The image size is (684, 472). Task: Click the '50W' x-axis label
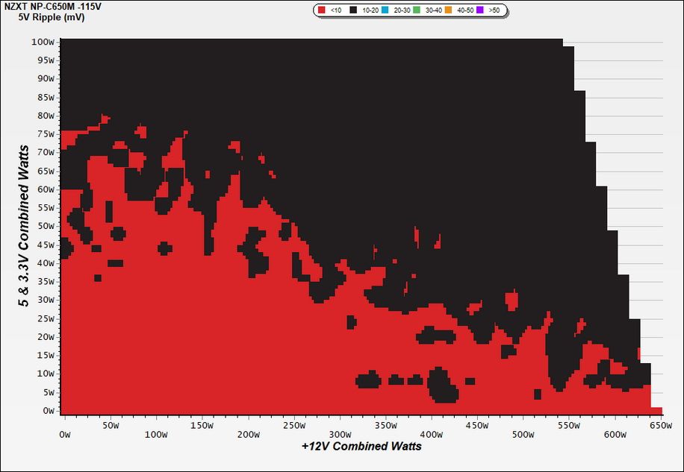tap(111, 426)
